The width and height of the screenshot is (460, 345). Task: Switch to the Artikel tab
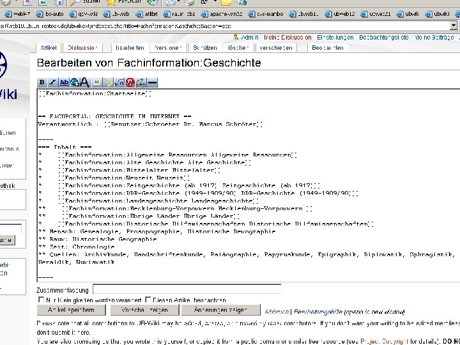(x=49, y=48)
